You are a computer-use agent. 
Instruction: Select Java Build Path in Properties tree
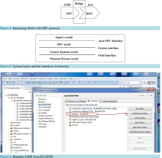point(44,105)
